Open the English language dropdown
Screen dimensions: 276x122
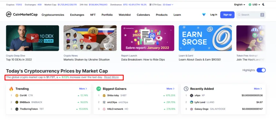(240, 5)
